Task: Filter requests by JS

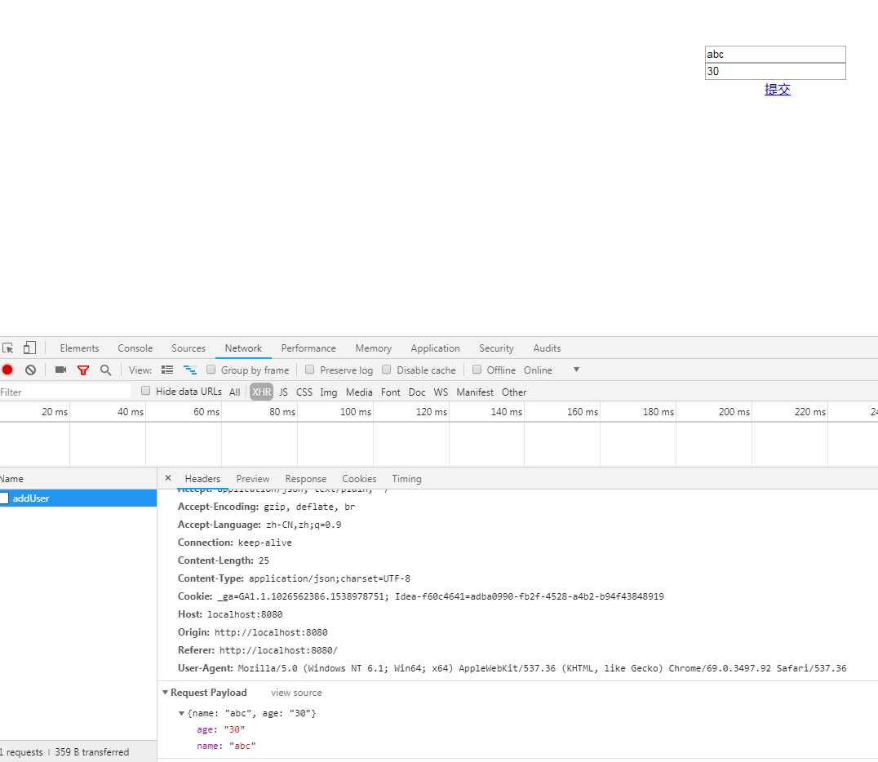Action: point(283,392)
